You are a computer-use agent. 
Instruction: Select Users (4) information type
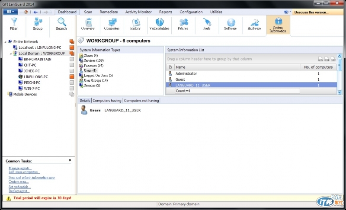(90, 70)
